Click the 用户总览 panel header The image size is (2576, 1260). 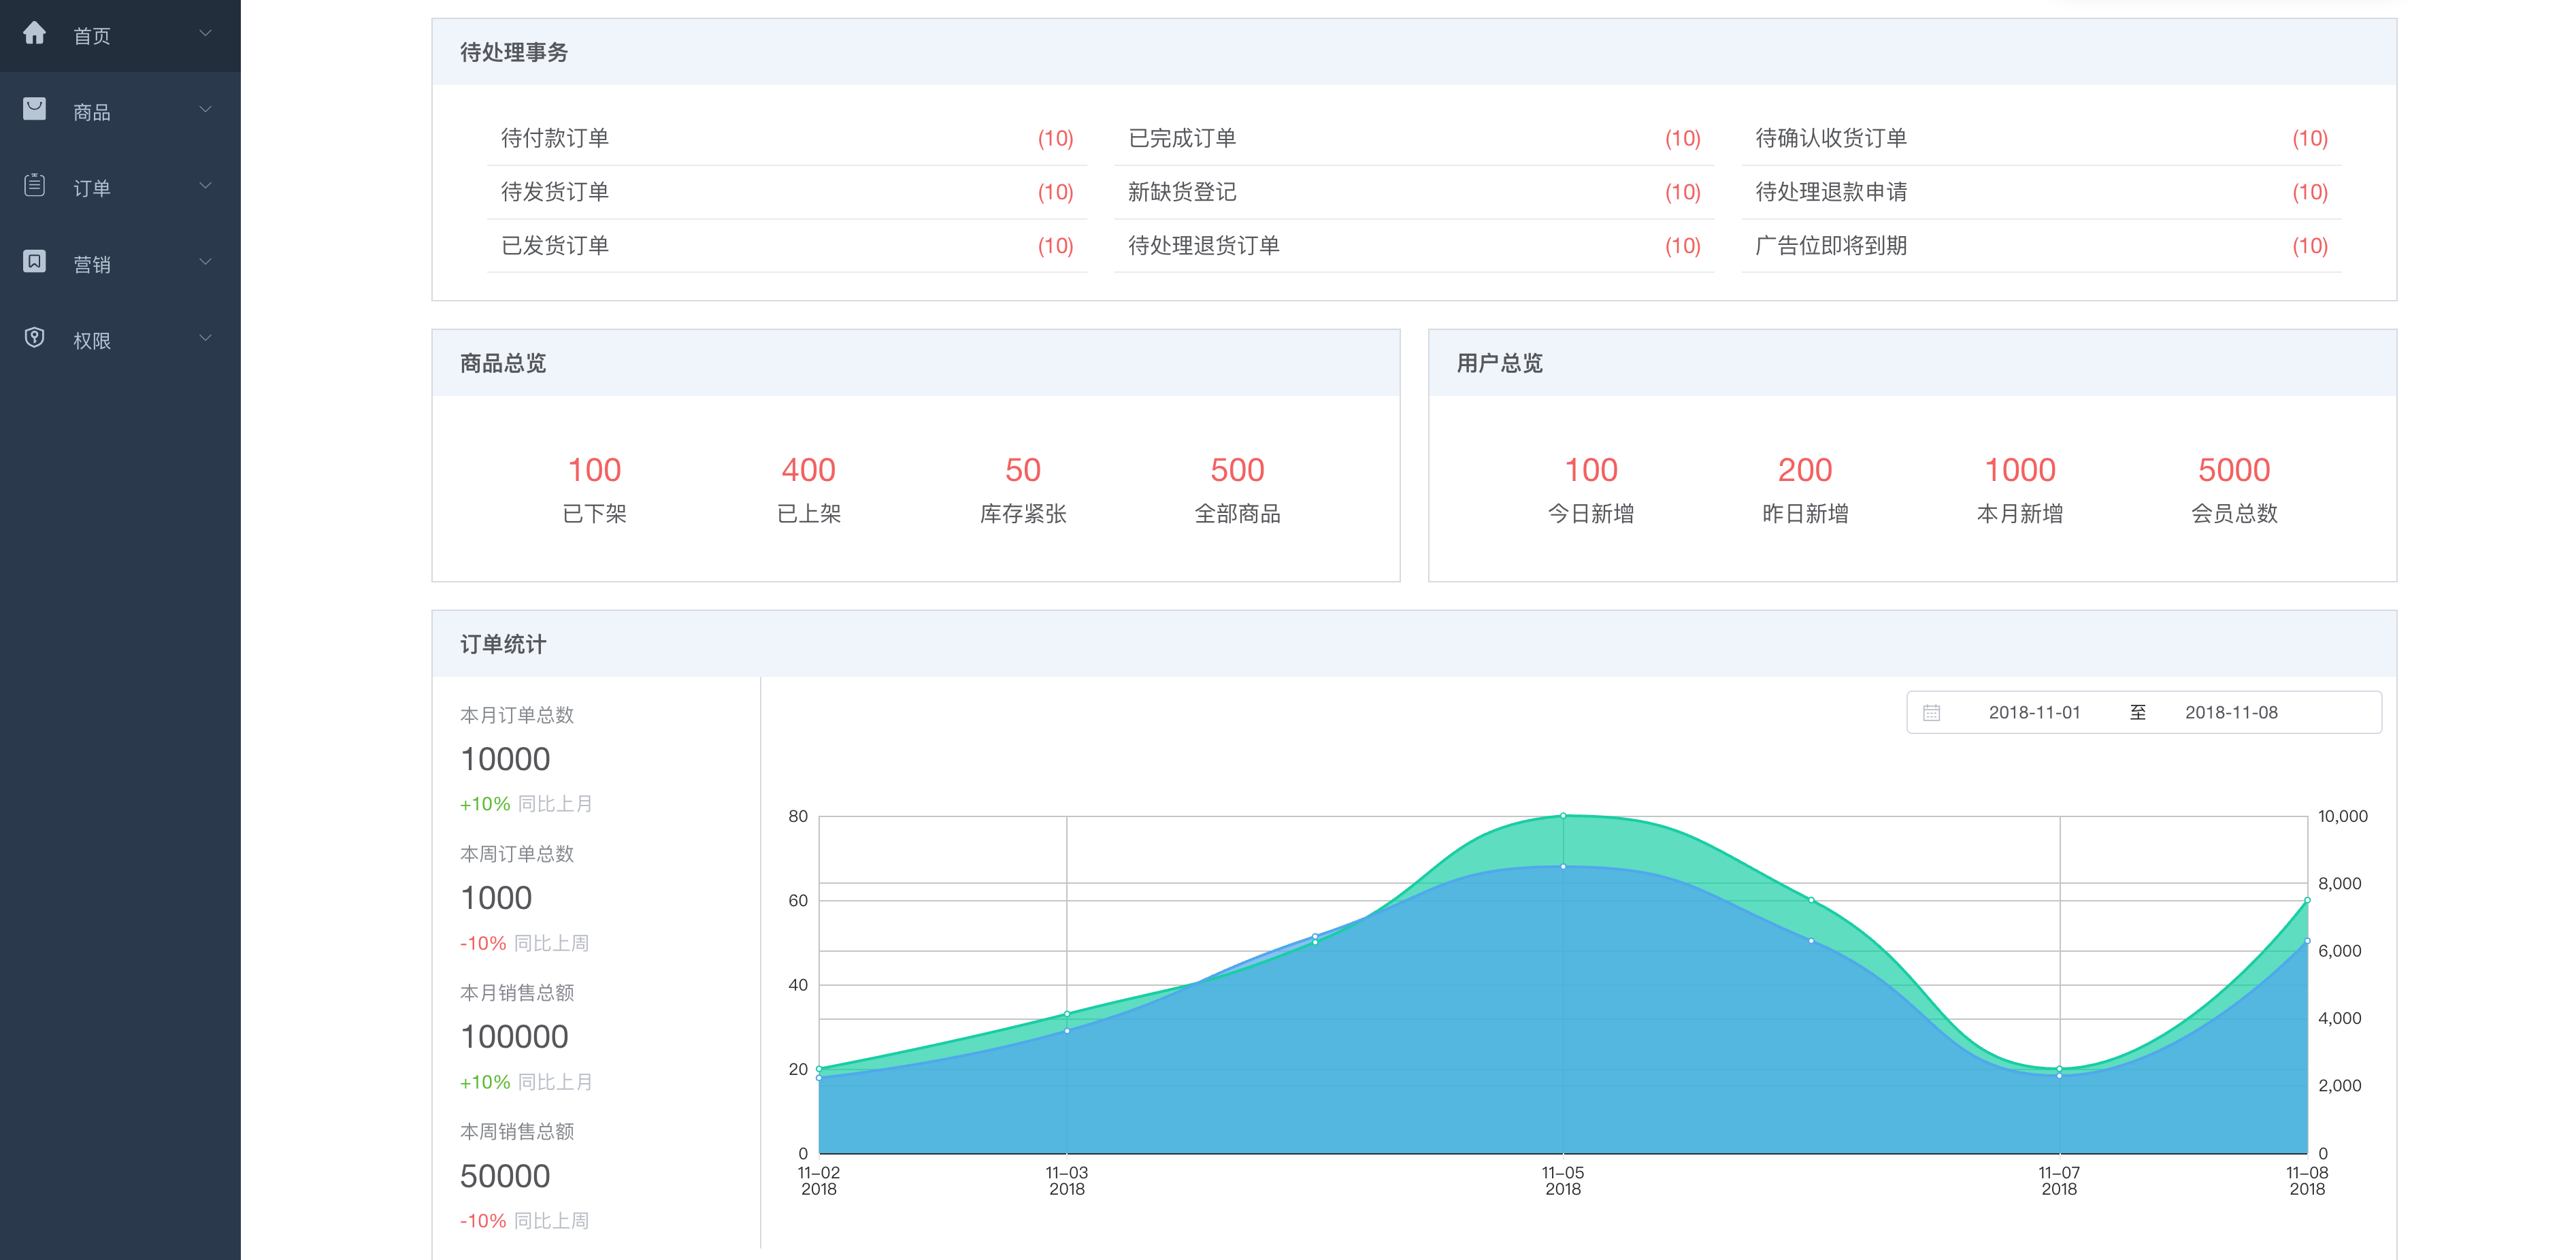point(1912,363)
